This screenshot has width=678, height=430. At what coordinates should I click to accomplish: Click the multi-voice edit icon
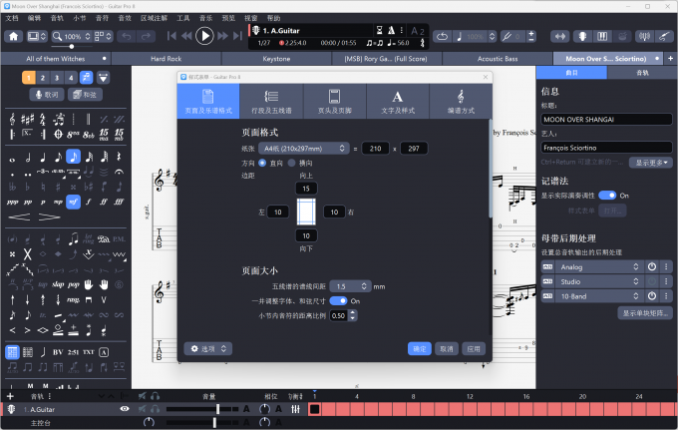(x=86, y=78)
